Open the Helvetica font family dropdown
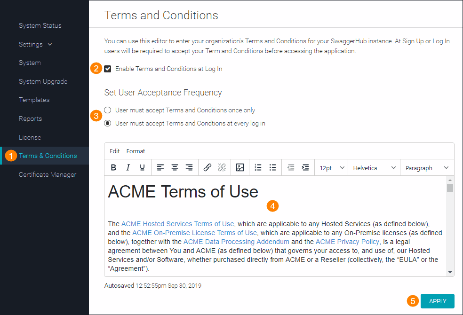 (x=374, y=167)
